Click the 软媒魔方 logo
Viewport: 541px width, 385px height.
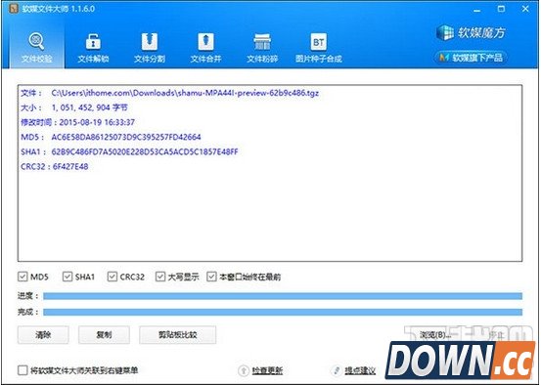pos(471,33)
